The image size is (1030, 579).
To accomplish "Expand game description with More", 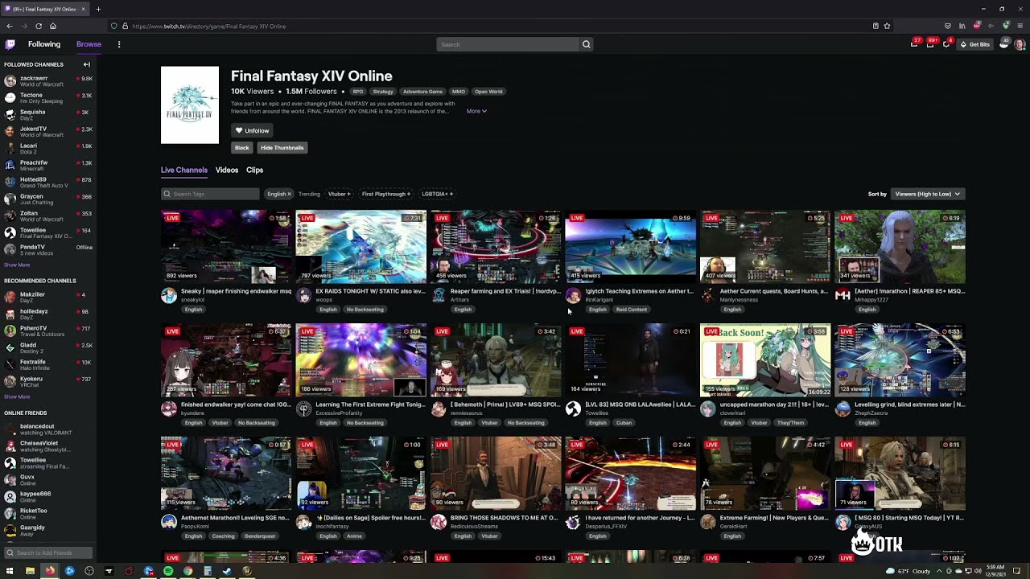I will (476, 111).
